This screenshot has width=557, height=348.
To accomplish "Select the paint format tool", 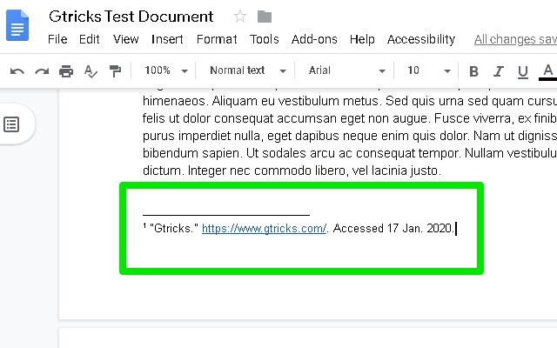I will click(115, 70).
